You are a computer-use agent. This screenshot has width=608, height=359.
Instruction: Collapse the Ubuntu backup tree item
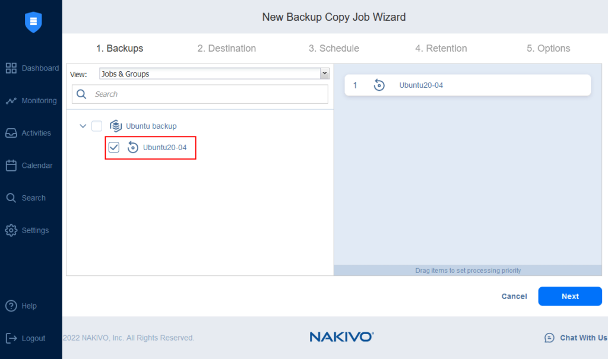[83, 126]
